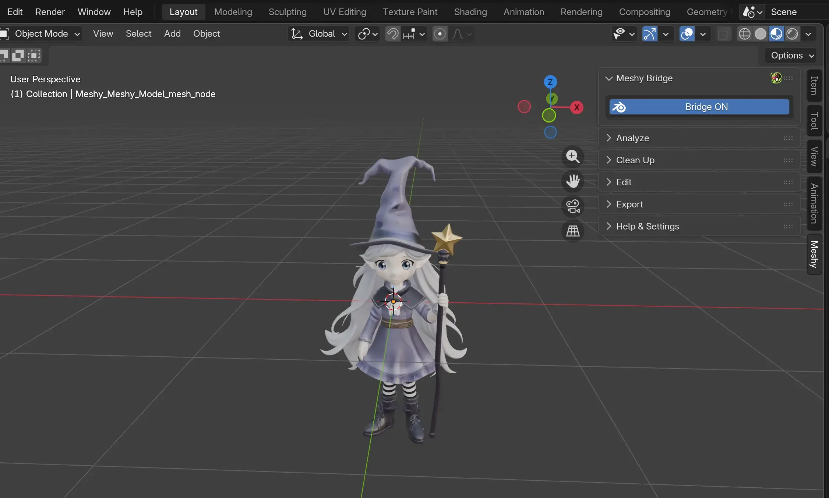
Task: Open the UV Editing workspace tab
Action: tap(345, 12)
